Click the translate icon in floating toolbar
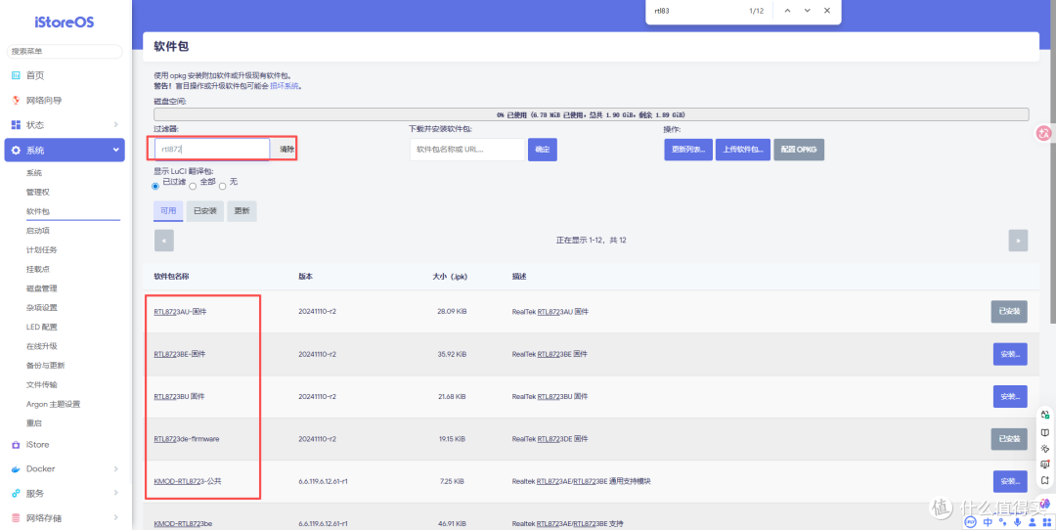Image resolution: width=1056 pixels, height=530 pixels. [x=1044, y=415]
